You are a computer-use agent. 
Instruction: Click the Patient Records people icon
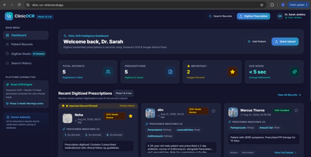click(x=7, y=44)
